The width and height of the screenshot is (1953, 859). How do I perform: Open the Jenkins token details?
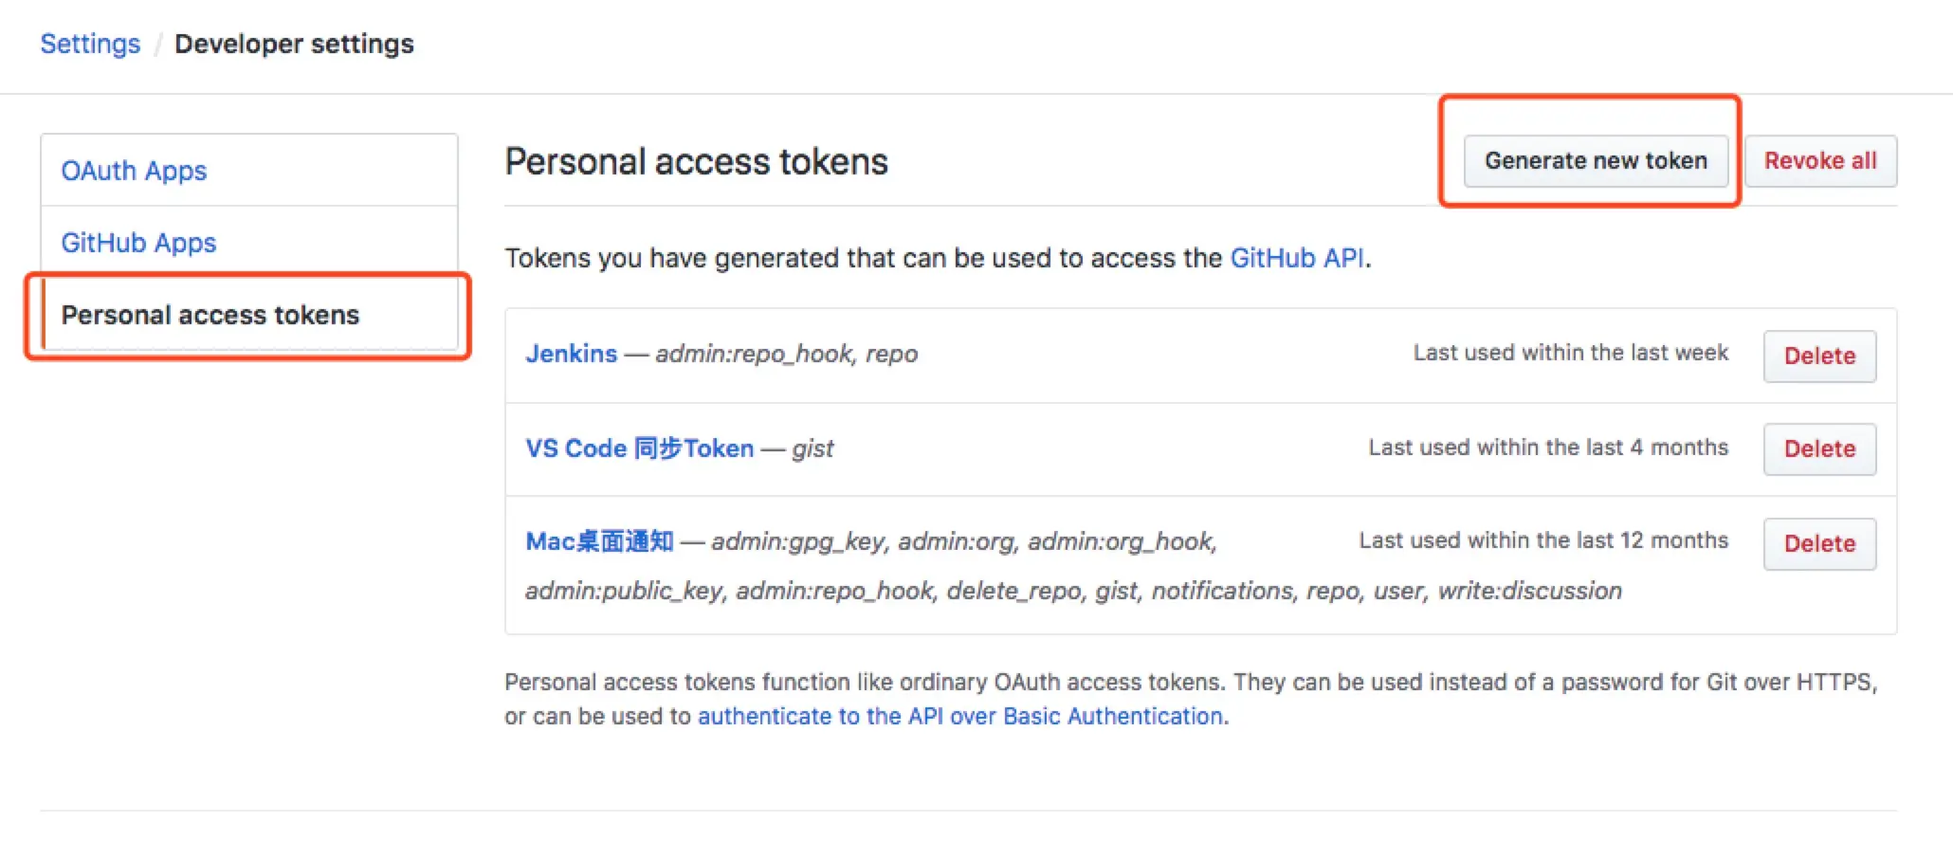pyautogui.click(x=572, y=353)
